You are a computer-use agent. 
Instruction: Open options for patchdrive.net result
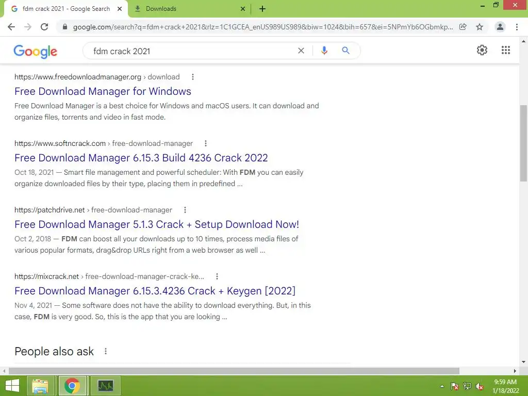[x=185, y=210]
